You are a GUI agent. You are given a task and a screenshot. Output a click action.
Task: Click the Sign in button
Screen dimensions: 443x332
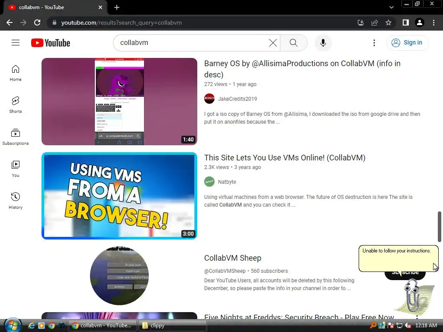pos(407,43)
